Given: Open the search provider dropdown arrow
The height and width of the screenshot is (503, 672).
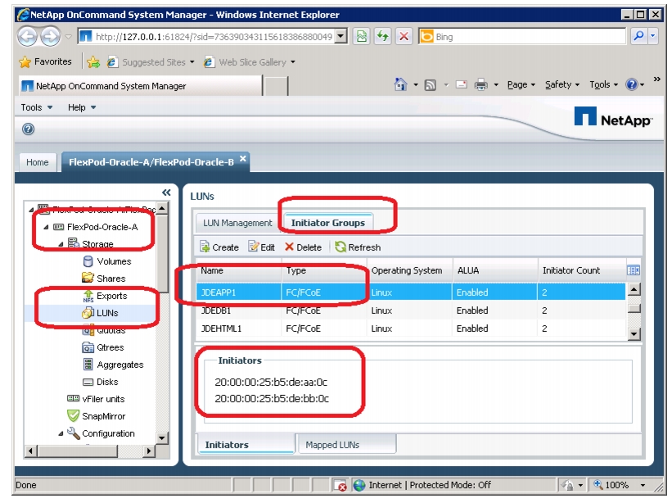Looking at the screenshot, I should point(652,36).
